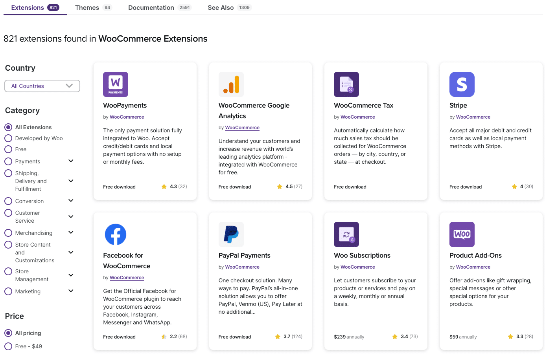This screenshot has height=355, width=545.
Task: Open the WooPayments title link
Action: point(125,105)
